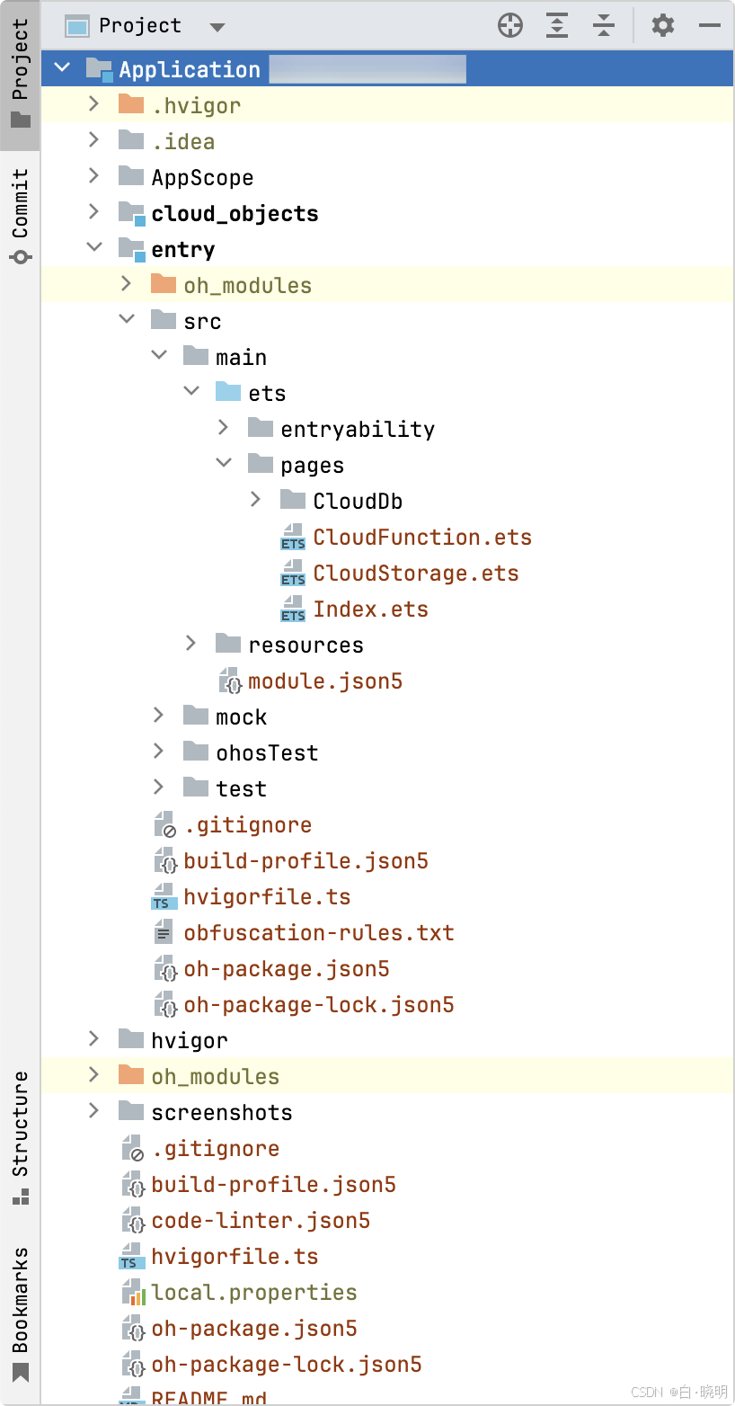Image resolution: width=735 pixels, height=1406 pixels.
Task: Click the ETS file icon of CloudFunction.ets
Action: point(293,538)
